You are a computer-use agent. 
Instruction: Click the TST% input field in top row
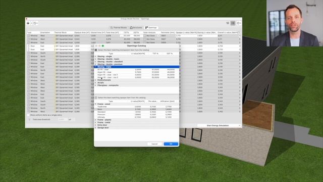[128, 36]
